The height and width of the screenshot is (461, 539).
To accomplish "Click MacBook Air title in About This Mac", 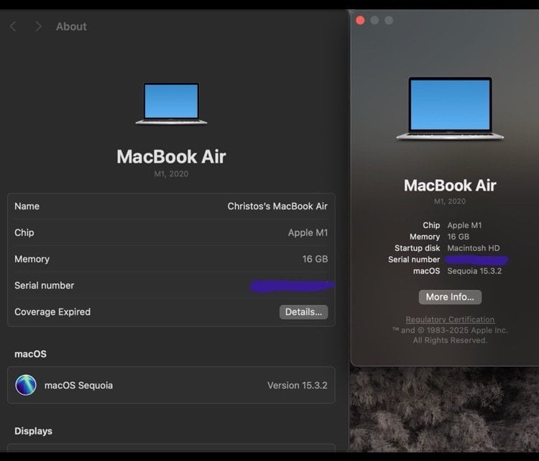I will click(450, 186).
